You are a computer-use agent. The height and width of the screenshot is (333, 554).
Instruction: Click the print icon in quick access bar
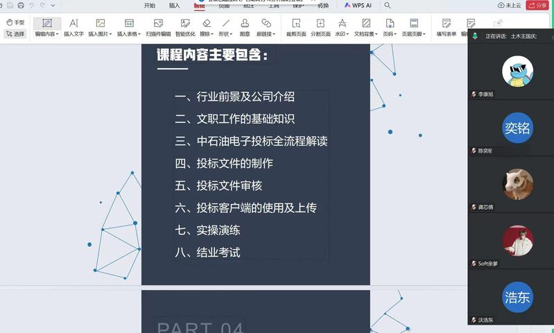point(21,5)
